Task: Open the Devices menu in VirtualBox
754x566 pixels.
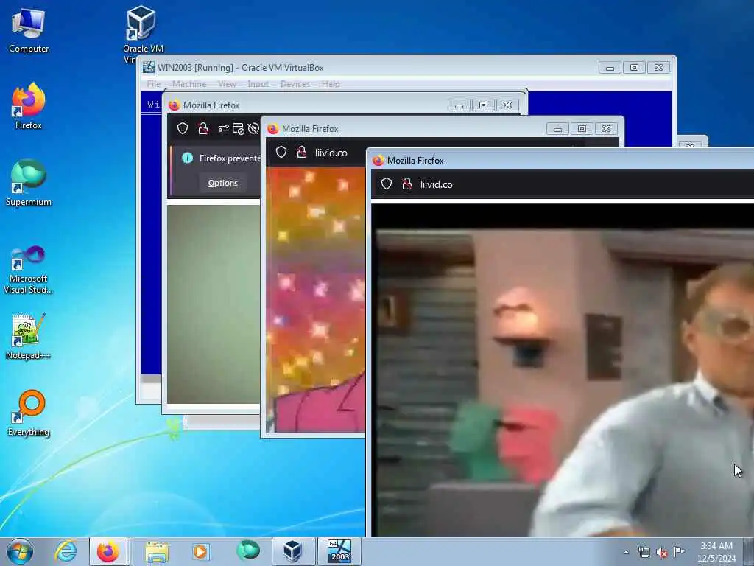Action: tap(295, 84)
